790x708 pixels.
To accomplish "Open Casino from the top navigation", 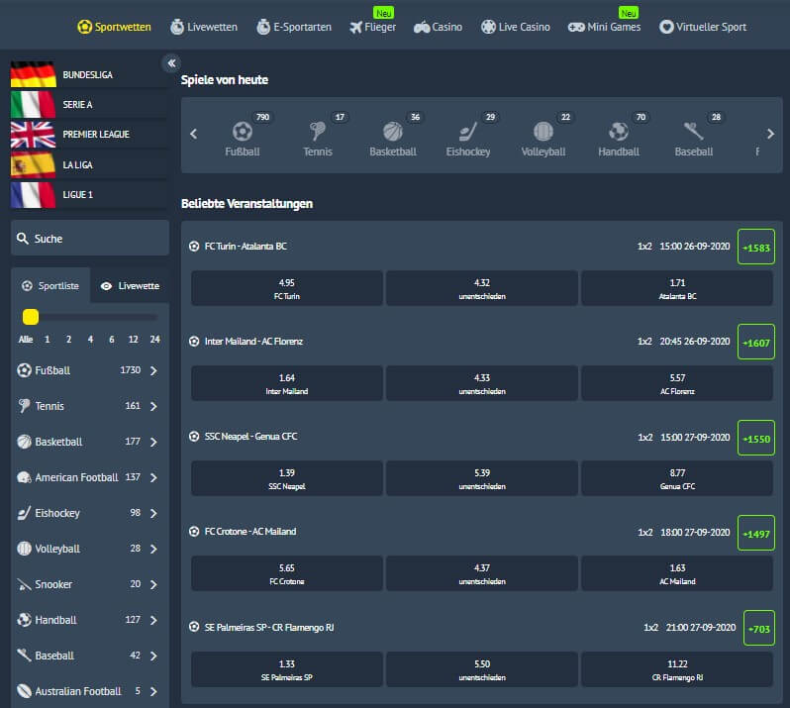I will tap(438, 27).
